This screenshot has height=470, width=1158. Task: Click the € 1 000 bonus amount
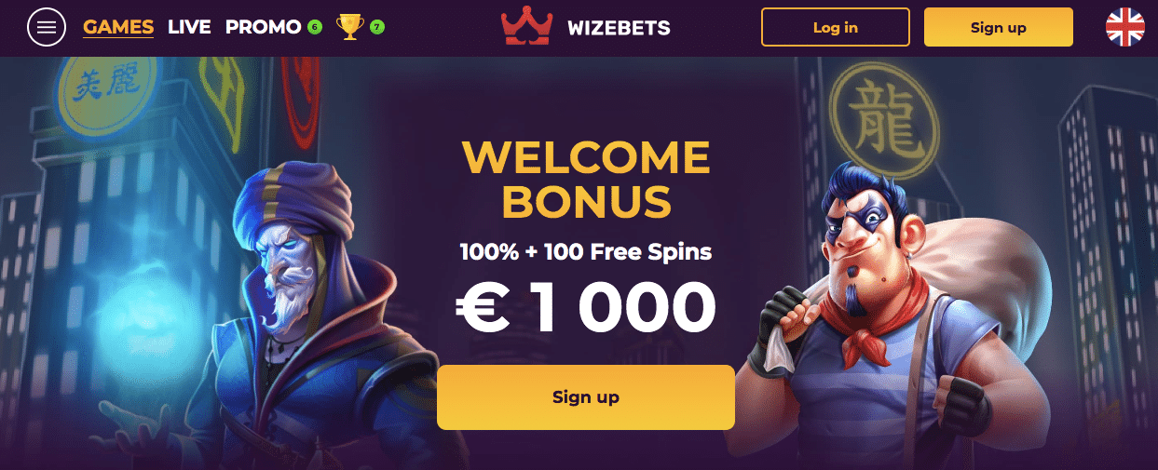pyautogui.click(x=586, y=307)
